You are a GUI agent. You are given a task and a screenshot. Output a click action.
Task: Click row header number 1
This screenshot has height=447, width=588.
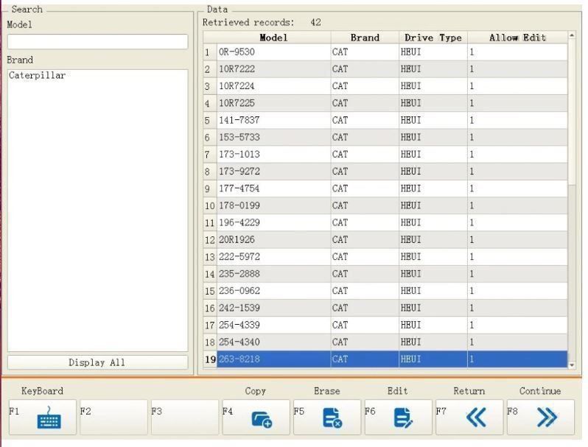pyautogui.click(x=210, y=52)
